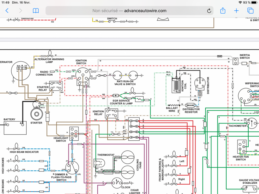Click the Ignition Coil symbol
Screen dimensions: 259x194
(176, 85)
